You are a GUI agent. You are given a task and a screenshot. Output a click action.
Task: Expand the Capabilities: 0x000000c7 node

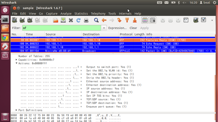(16, 60)
